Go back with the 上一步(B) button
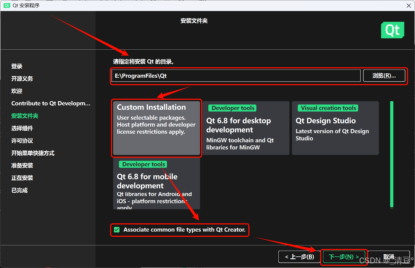Screen dimensions: 415x268 (299, 257)
